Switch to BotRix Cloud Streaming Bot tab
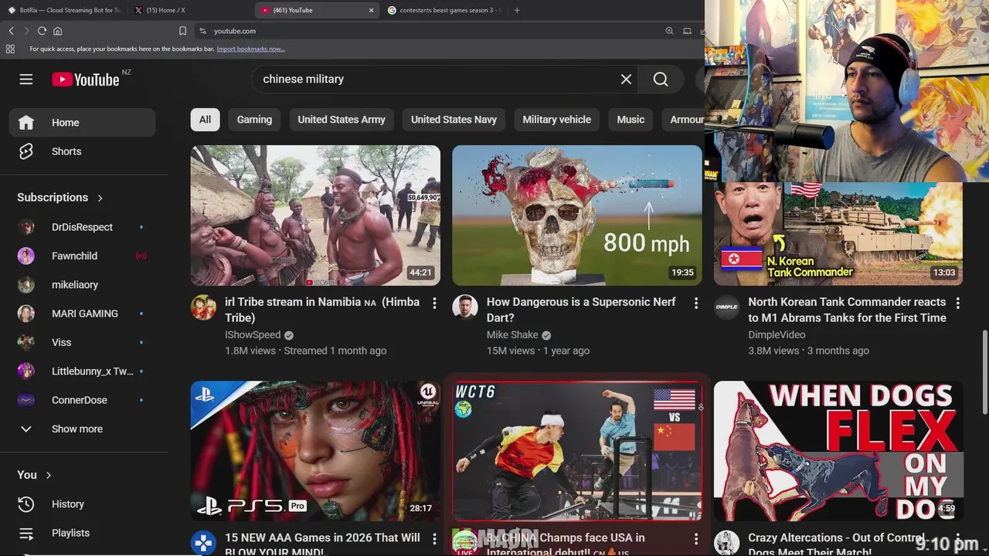This screenshot has height=556, width=989. (63, 10)
